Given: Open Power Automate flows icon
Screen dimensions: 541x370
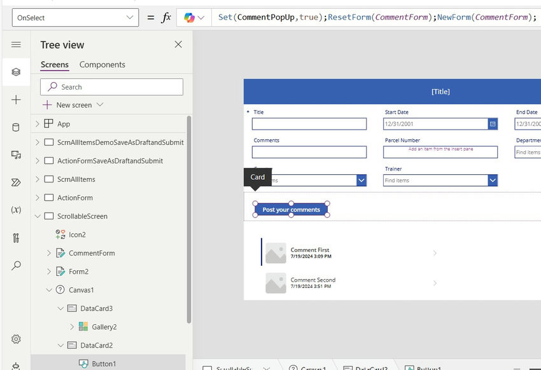Looking at the screenshot, I should (16, 182).
